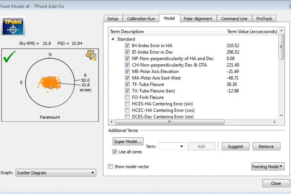The image size is (291, 194).
Task: Uncheck ID-Index Error in Dec
Action: coord(127,52)
